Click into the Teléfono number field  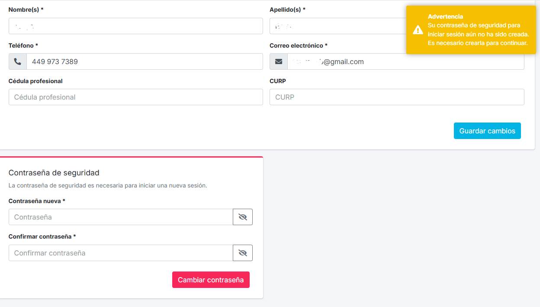(144, 61)
